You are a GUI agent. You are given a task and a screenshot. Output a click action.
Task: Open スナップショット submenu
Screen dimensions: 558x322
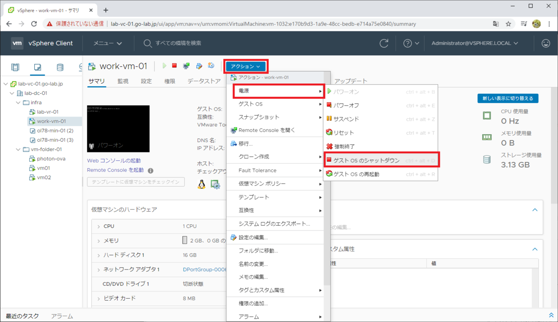pos(275,117)
